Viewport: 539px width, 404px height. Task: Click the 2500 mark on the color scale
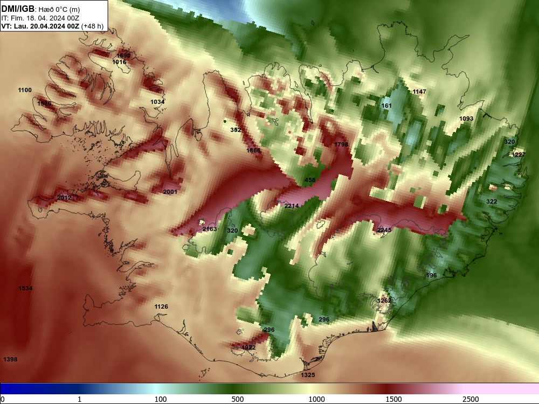pos(471,399)
